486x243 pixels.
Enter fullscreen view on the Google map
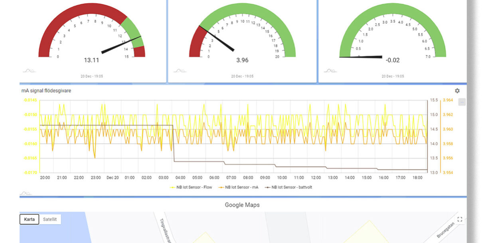tap(460, 219)
